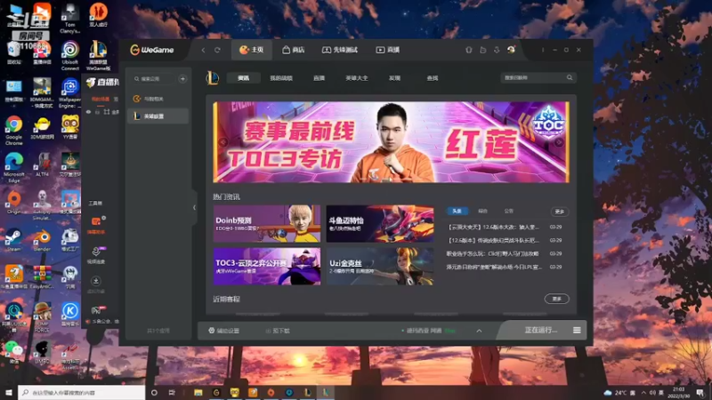Open the Wallpaper Engine desktop shortcut
Screen dimensions: 712x400
click(x=70, y=93)
